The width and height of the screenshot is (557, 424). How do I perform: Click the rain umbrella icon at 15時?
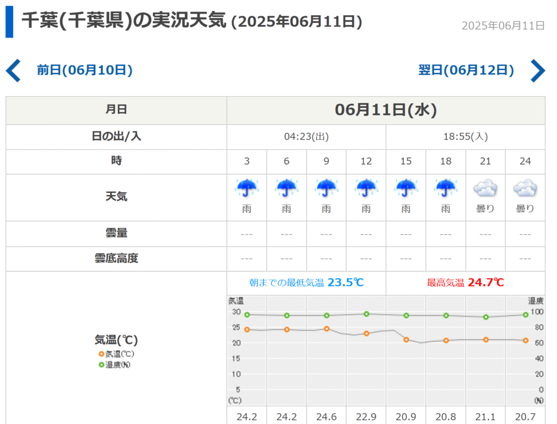(406, 188)
